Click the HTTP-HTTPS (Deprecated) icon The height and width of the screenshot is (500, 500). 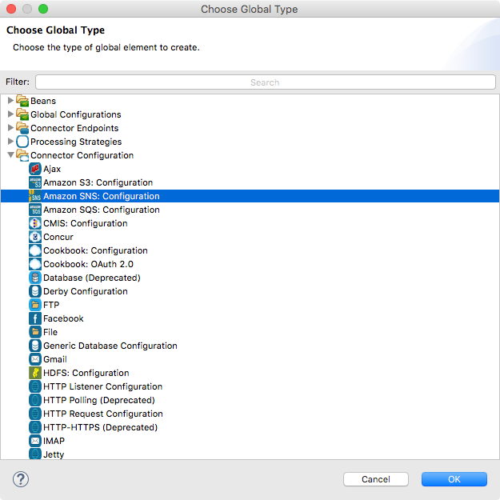pos(35,427)
